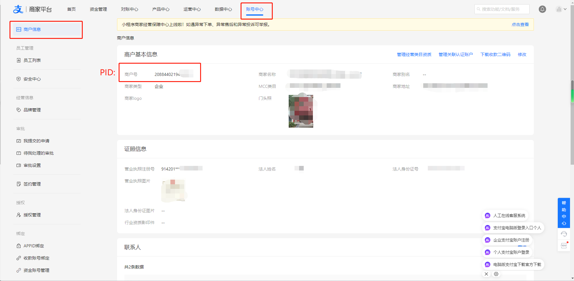
Task: Open the floating 'new' message icon
Action: 564,245
